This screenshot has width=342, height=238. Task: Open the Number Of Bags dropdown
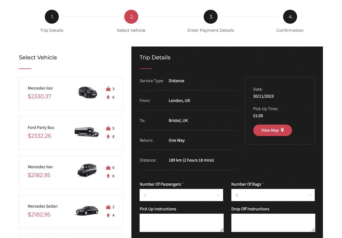(273, 195)
